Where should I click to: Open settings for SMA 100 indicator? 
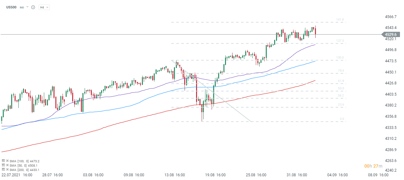click(3, 161)
